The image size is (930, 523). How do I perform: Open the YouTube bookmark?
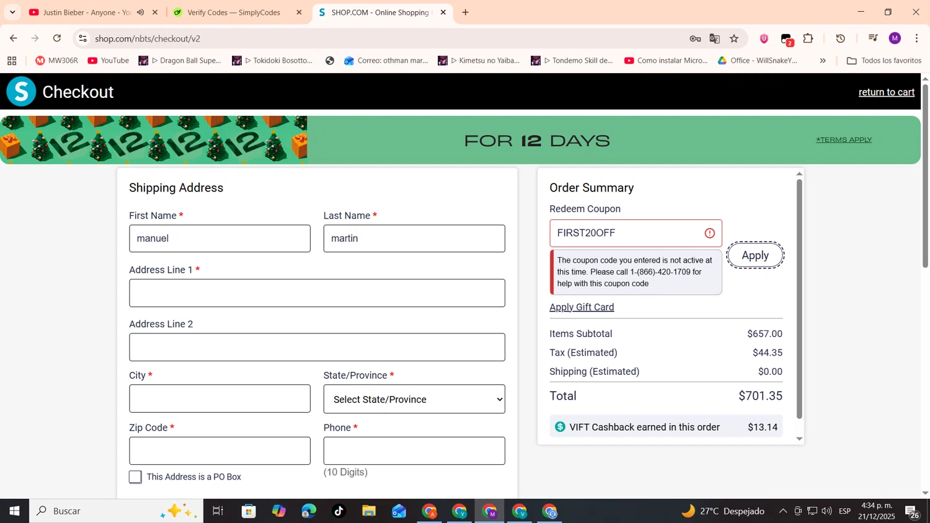tap(108, 61)
